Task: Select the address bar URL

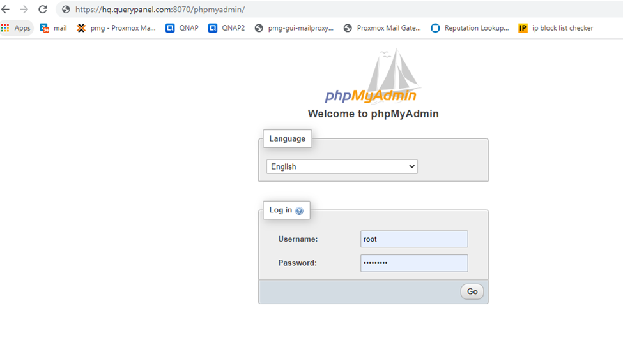Action: (x=160, y=10)
